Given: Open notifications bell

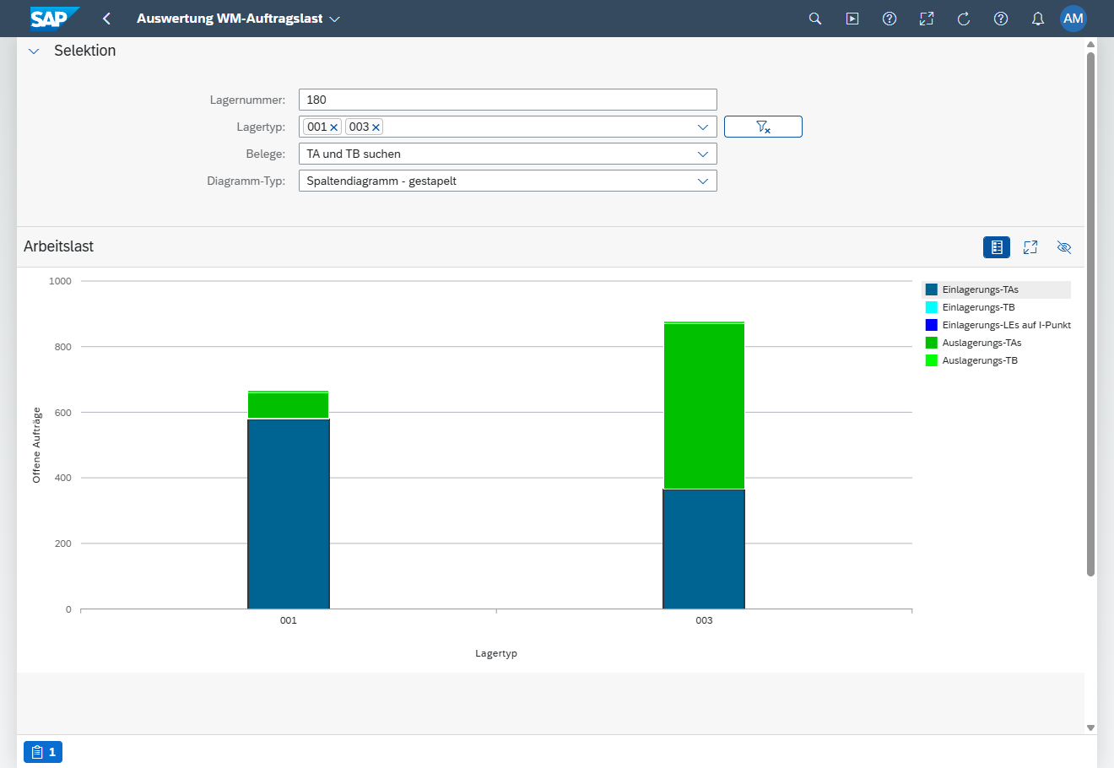Looking at the screenshot, I should click(x=1038, y=19).
